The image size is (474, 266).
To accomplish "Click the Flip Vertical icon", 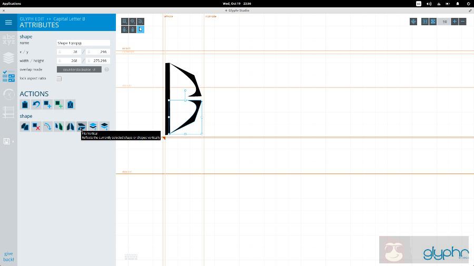I will coord(82,127).
